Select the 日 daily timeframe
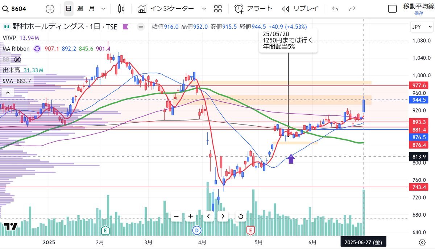435x249 pixels. [x=69, y=8]
